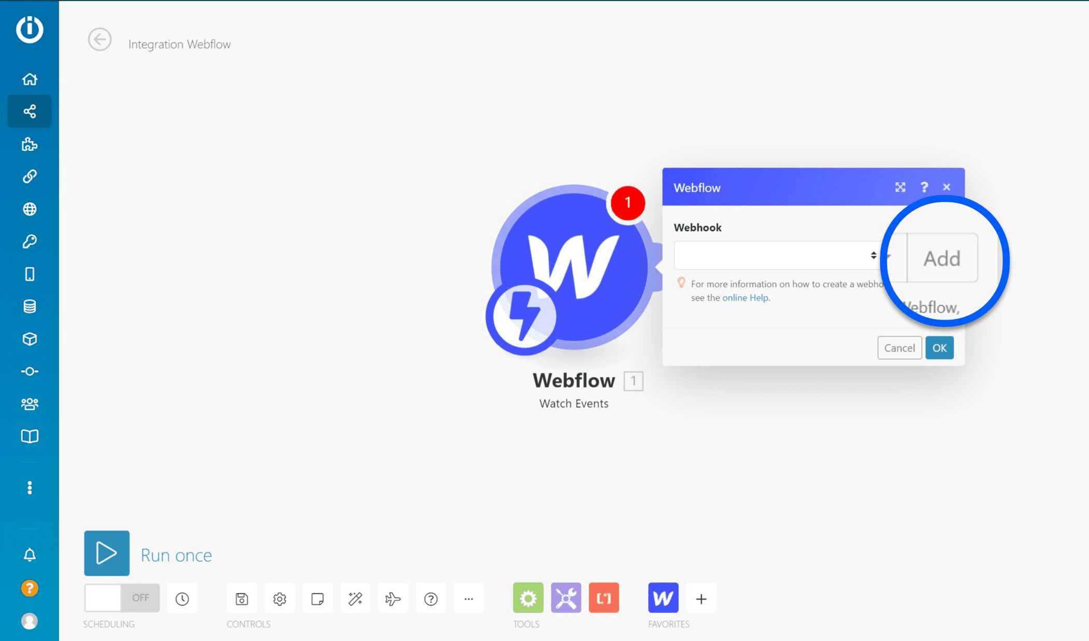Image resolution: width=1089 pixels, height=641 pixels.
Task: Add a favorite with the plus icon
Action: 701,599
